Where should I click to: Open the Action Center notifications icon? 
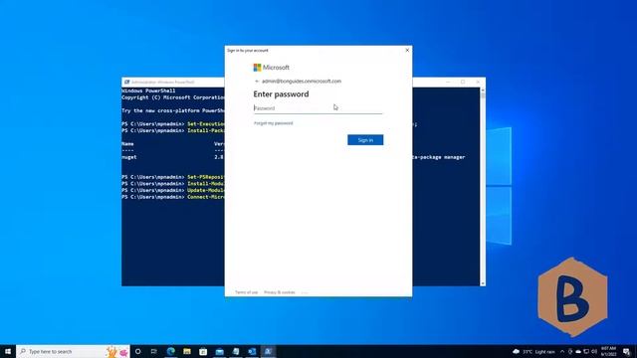[x=626, y=351]
